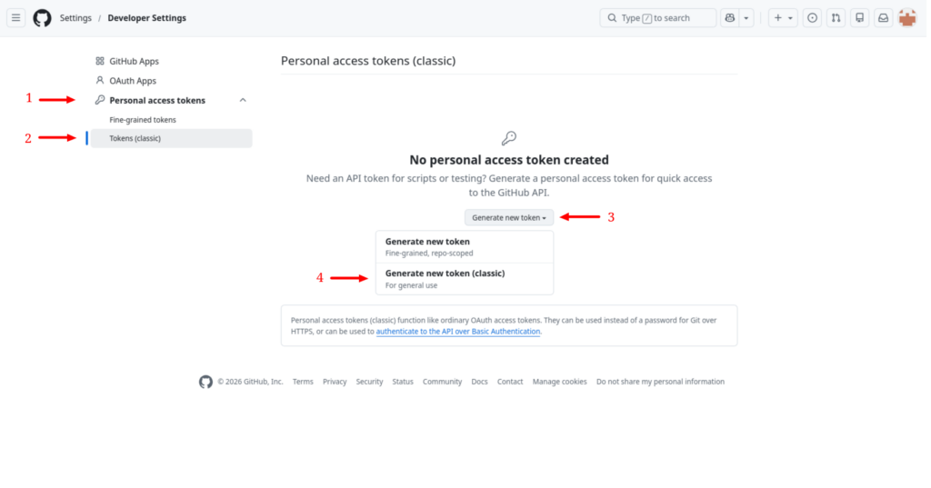This screenshot has height=488, width=931.
Task: Choose Generate new token (classic) option
Action: point(465,279)
